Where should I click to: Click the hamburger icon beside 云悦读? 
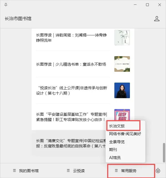(x=68, y=170)
